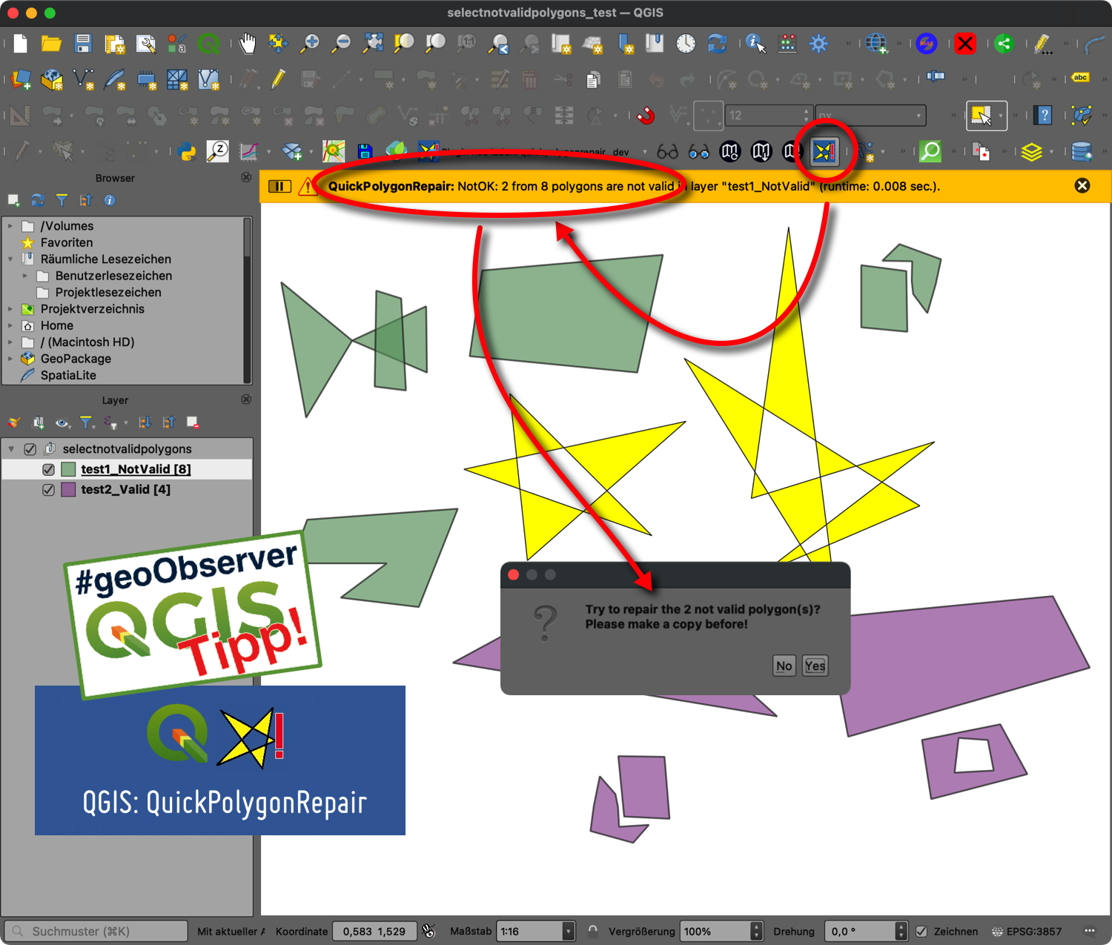
Task: Toggle the scale lock icon in status bar
Action: coord(593,931)
